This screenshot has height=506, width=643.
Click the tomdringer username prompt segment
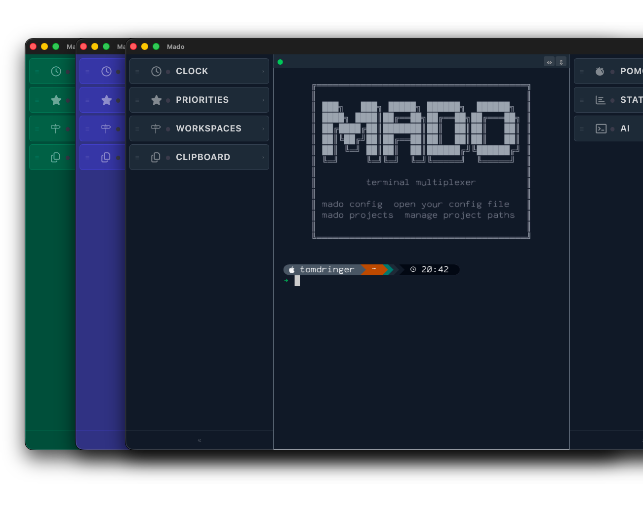click(327, 269)
